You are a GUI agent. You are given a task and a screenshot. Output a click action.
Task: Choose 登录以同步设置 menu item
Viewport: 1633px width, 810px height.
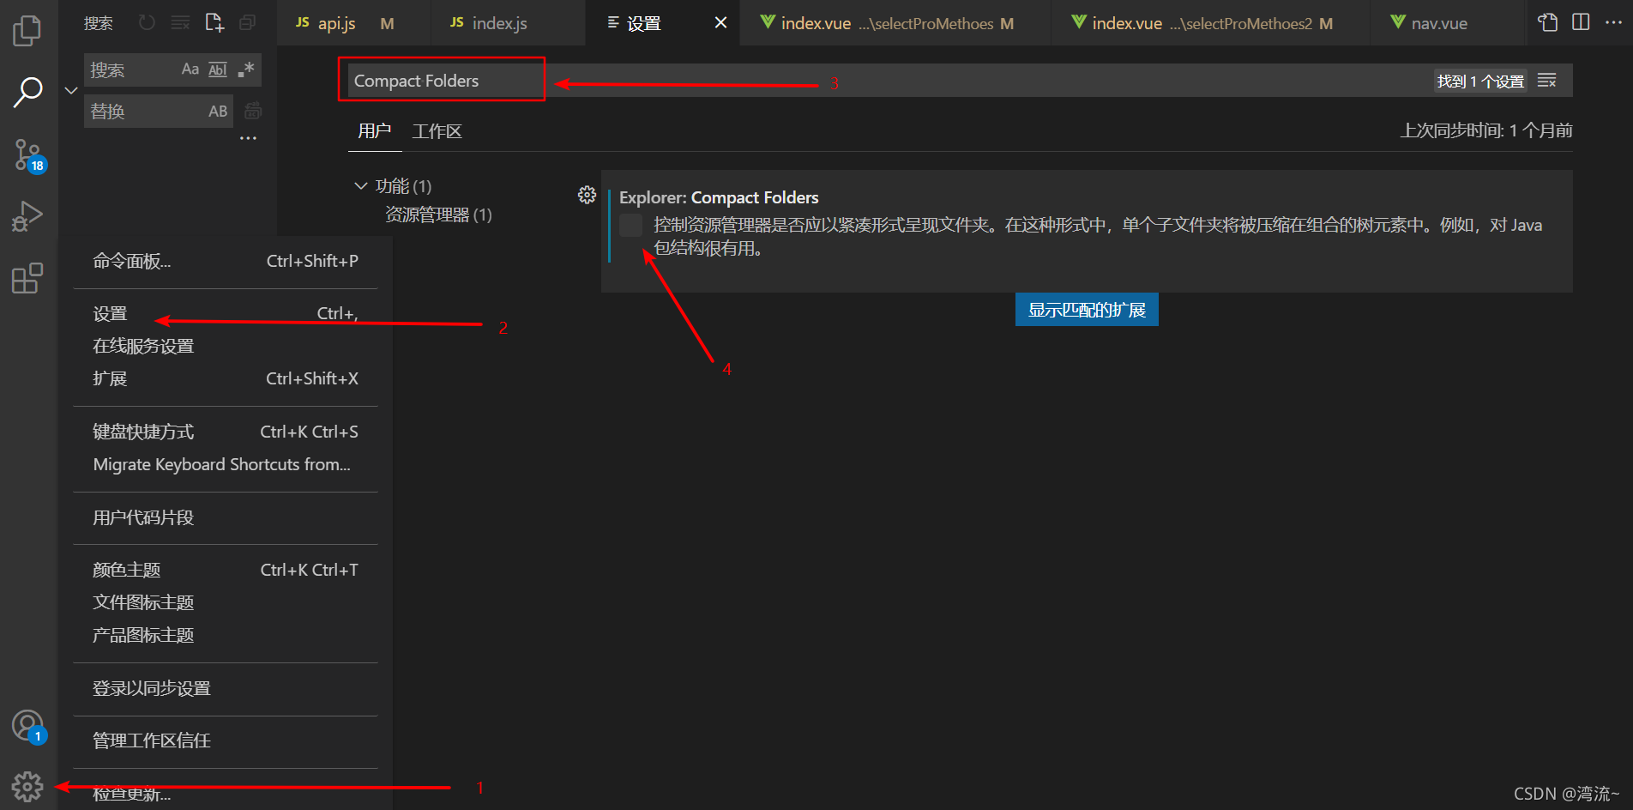pos(226,688)
